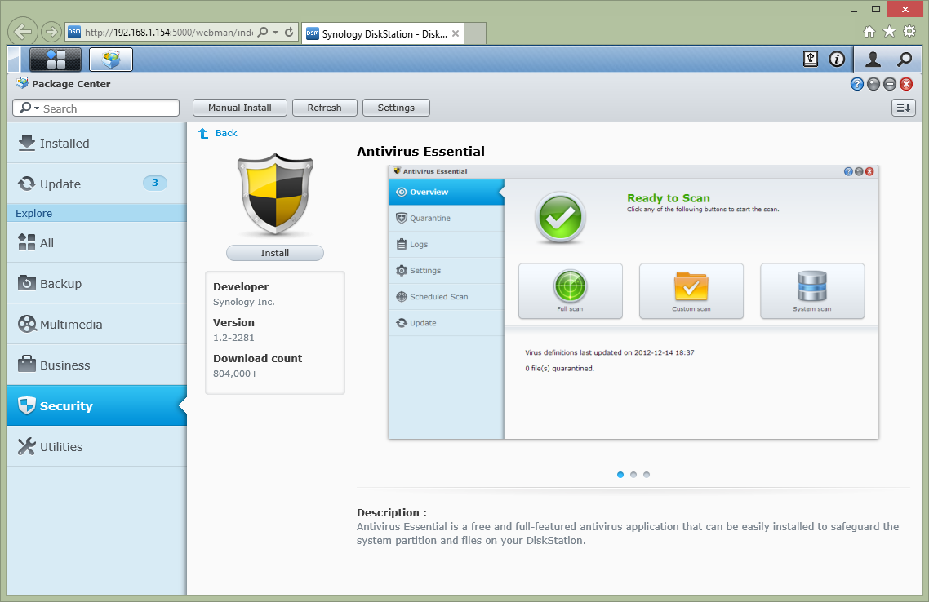Switch to Synology DiskStation browser tab
This screenshot has width=929, height=602.
pos(384,33)
